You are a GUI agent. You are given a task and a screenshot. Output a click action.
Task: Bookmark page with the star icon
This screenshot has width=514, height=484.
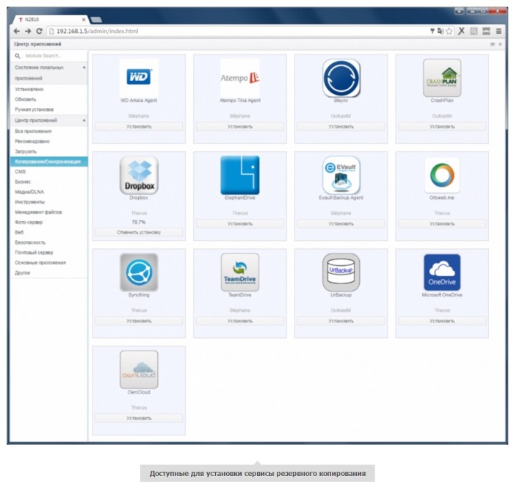coord(449,31)
